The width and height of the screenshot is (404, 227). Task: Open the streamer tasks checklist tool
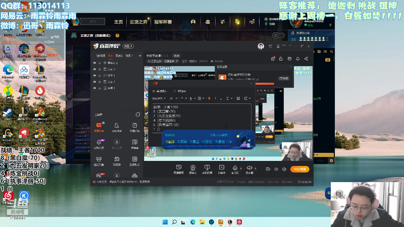(134, 127)
